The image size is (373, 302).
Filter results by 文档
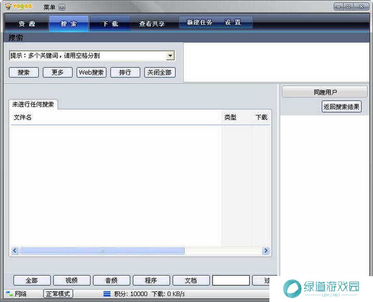191,280
